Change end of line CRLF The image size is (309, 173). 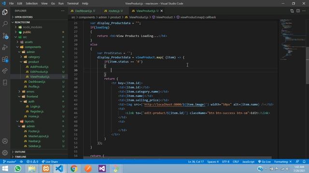pyautogui.click(x=236, y=161)
